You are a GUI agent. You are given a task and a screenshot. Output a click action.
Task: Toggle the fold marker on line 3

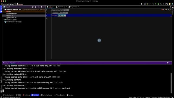pos(52,16)
